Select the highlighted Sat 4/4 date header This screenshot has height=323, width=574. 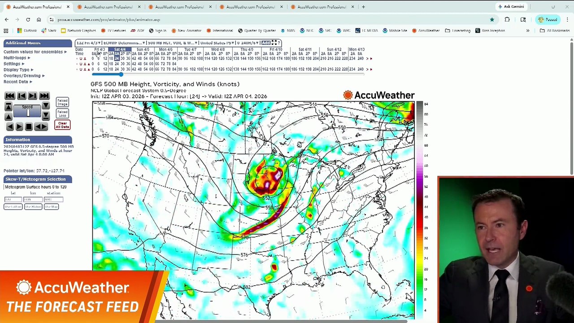(x=120, y=49)
